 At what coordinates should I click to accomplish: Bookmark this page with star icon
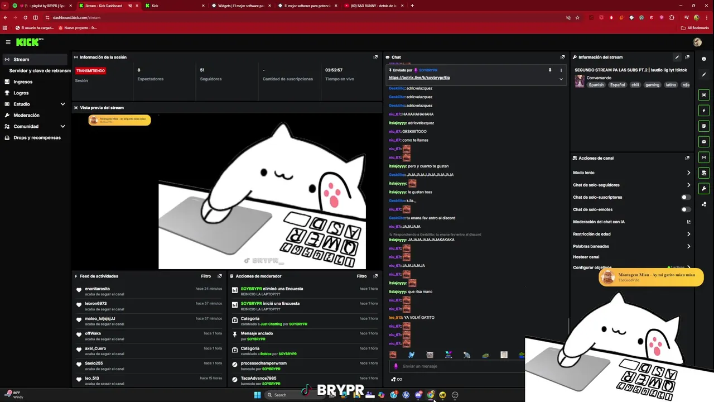pos(577,17)
